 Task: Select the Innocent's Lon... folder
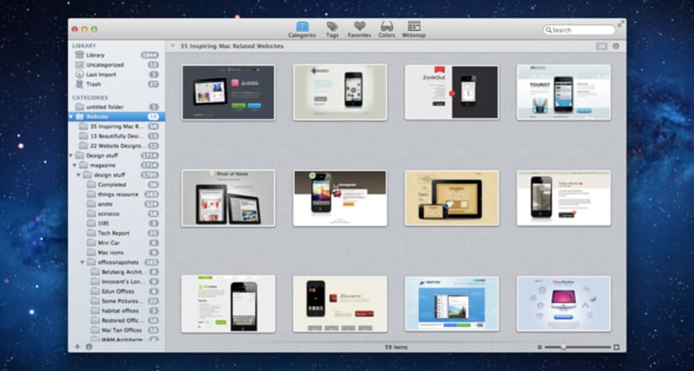(117, 282)
